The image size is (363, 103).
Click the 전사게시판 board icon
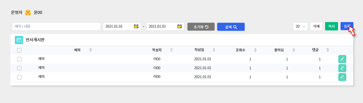click(19, 40)
